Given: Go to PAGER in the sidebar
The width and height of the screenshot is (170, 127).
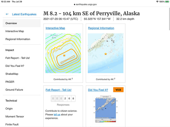Looking at the screenshot, I should (10, 82).
